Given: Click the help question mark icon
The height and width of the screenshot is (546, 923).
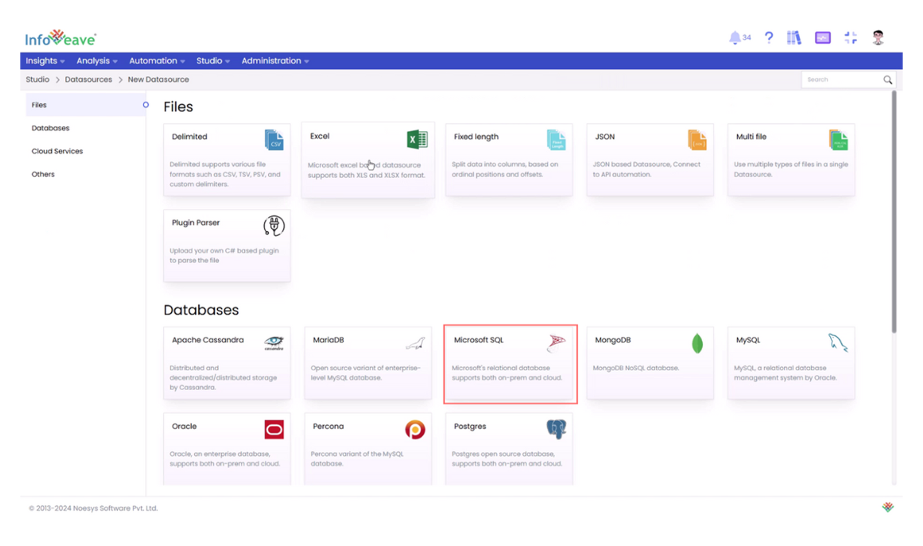Looking at the screenshot, I should click(x=768, y=37).
